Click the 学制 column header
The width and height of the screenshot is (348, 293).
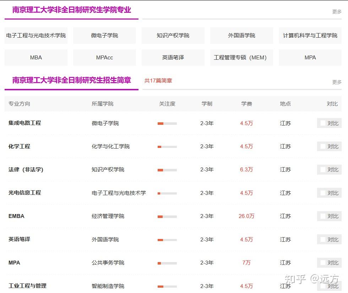(x=207, y=104)
